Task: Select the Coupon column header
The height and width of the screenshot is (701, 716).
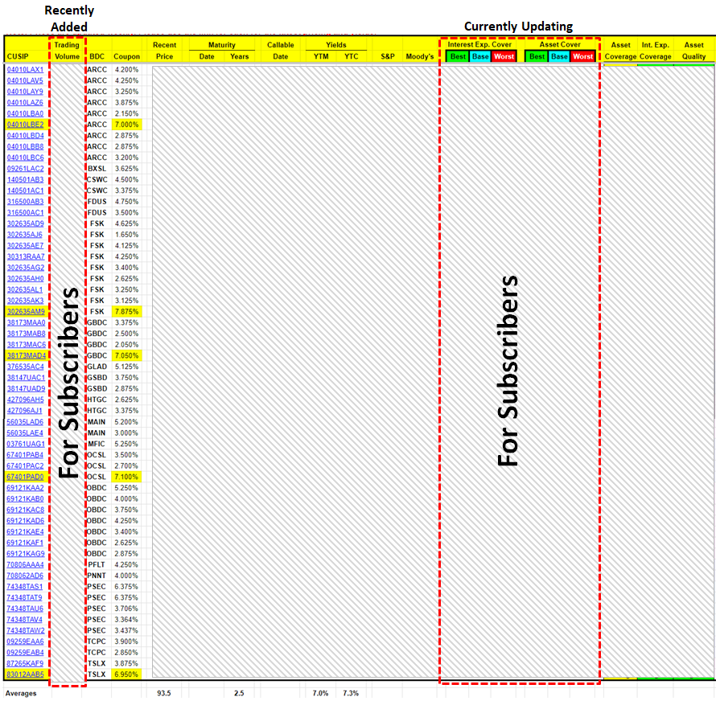Action: pos(126,56)
